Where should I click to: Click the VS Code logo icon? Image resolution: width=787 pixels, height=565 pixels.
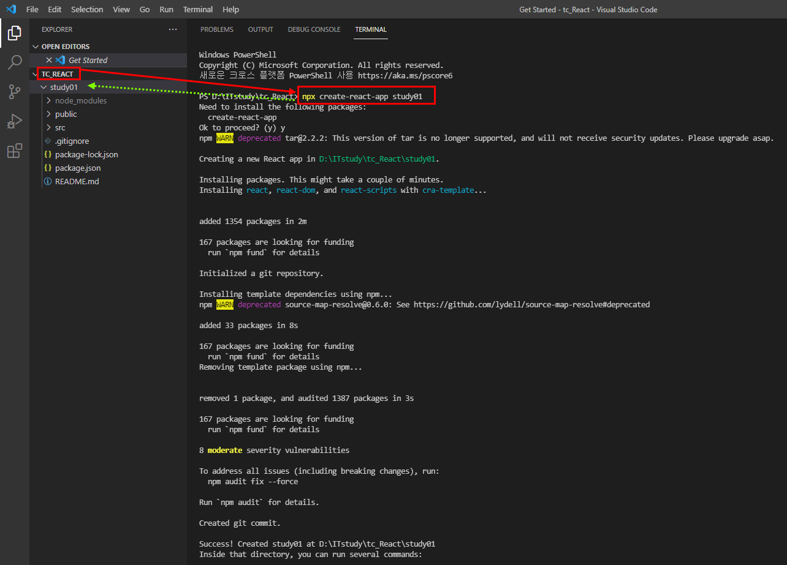[11, 9]
